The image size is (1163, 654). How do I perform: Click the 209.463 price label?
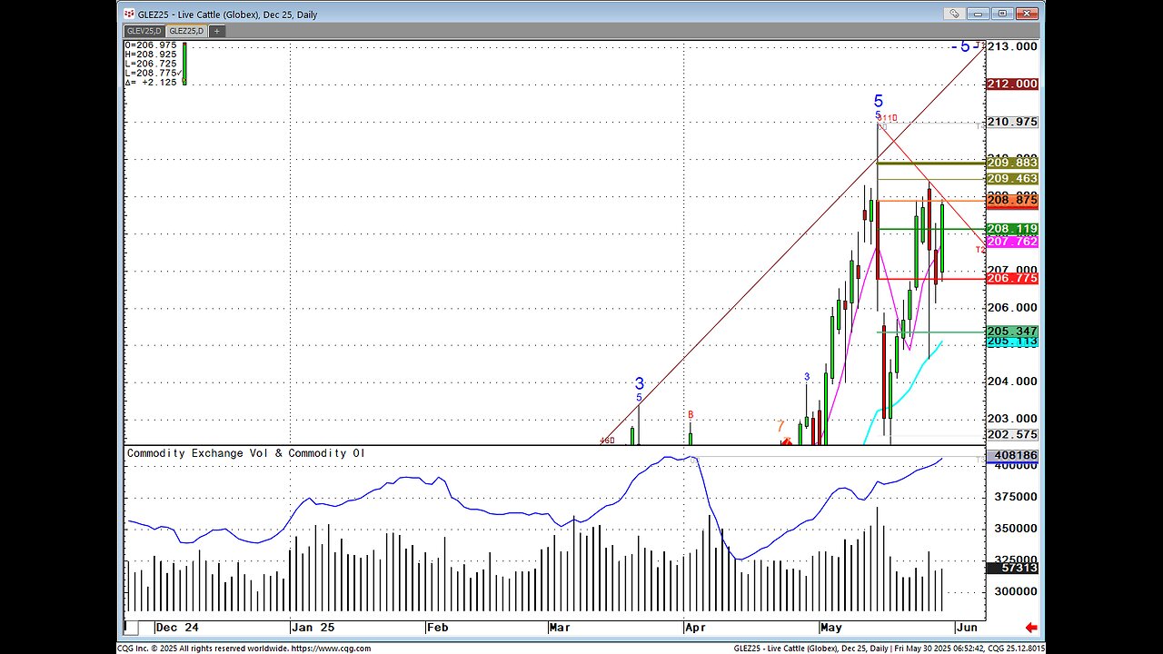pos(1012,179)
